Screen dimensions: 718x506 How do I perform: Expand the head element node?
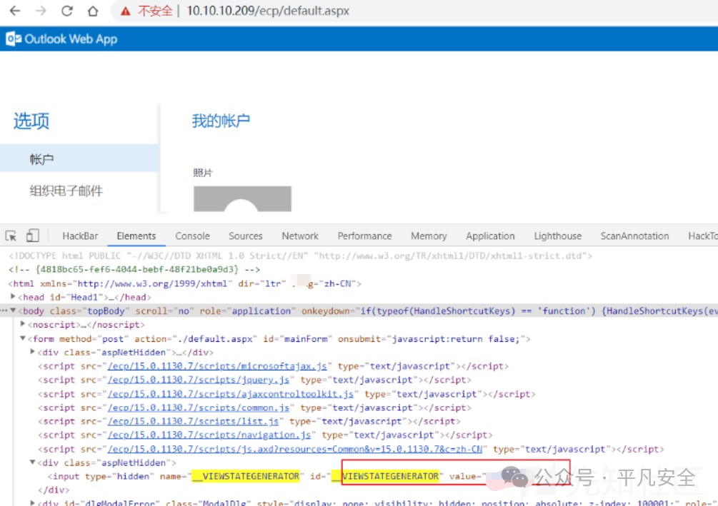(13, 297)
